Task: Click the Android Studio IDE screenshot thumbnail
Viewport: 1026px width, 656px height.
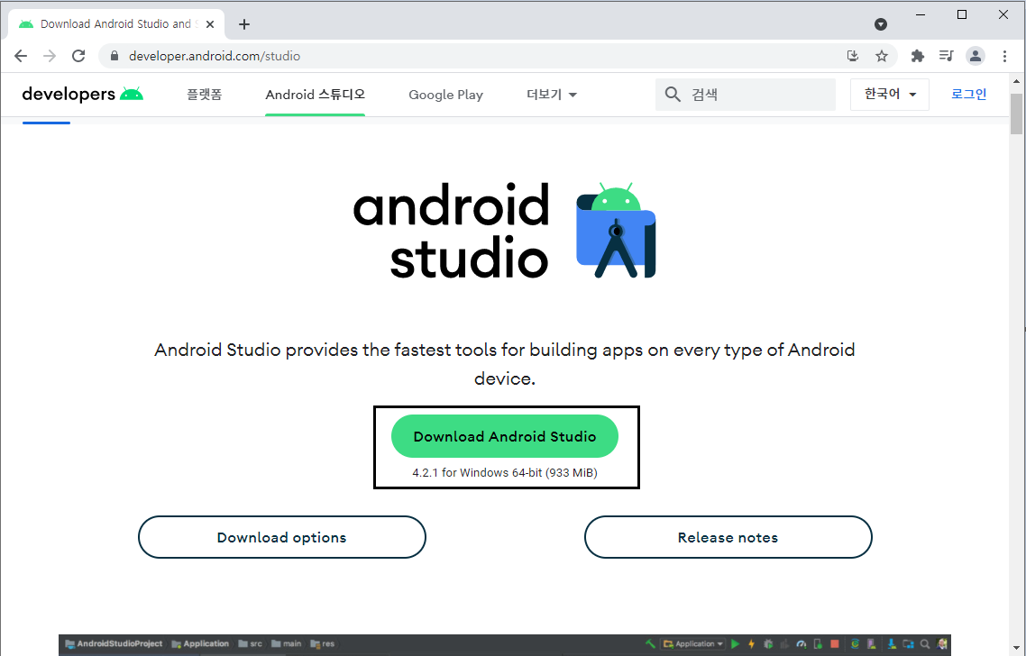Action: click(x=505, y=644)
